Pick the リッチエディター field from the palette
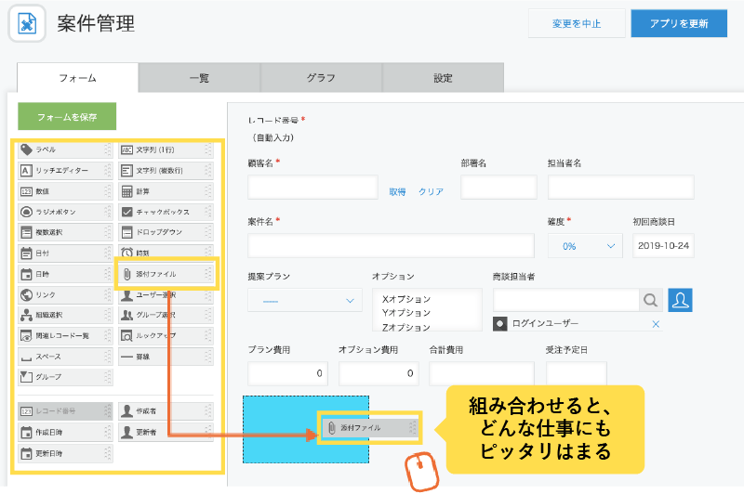This screenshot has height=494, width=744. [x=63, y=171]
